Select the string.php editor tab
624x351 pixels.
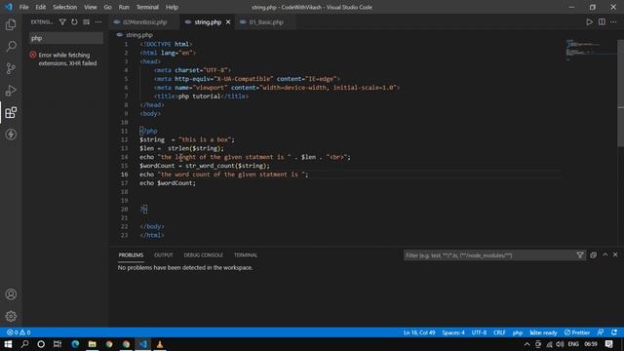pyautogui.click(x=208, y=22)
